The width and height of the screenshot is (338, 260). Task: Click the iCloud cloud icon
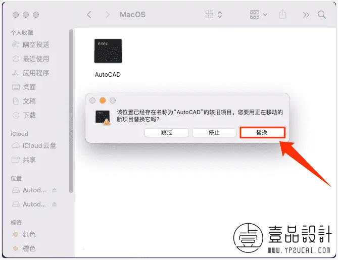click(x=16, y=145)
